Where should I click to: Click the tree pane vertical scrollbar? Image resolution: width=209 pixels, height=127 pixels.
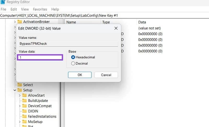click(x=60, y=104)
